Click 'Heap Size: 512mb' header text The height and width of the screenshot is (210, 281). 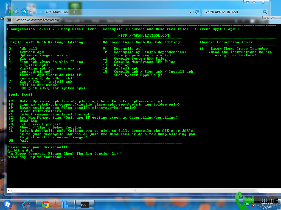click(x=79, y=29)
